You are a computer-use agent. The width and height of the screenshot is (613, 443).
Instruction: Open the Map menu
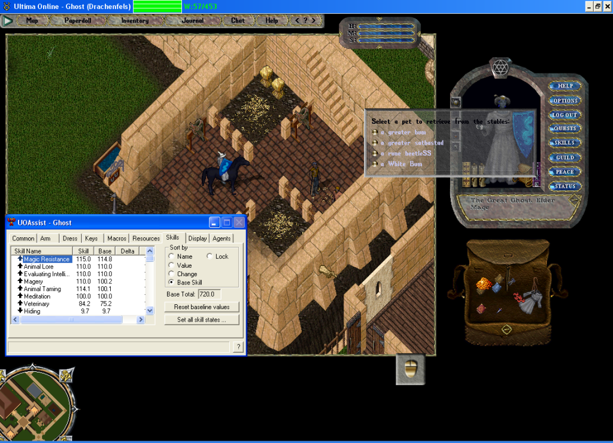click(32, 20)
